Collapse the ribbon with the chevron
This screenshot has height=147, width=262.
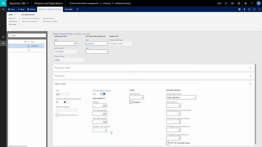point(259,29)
